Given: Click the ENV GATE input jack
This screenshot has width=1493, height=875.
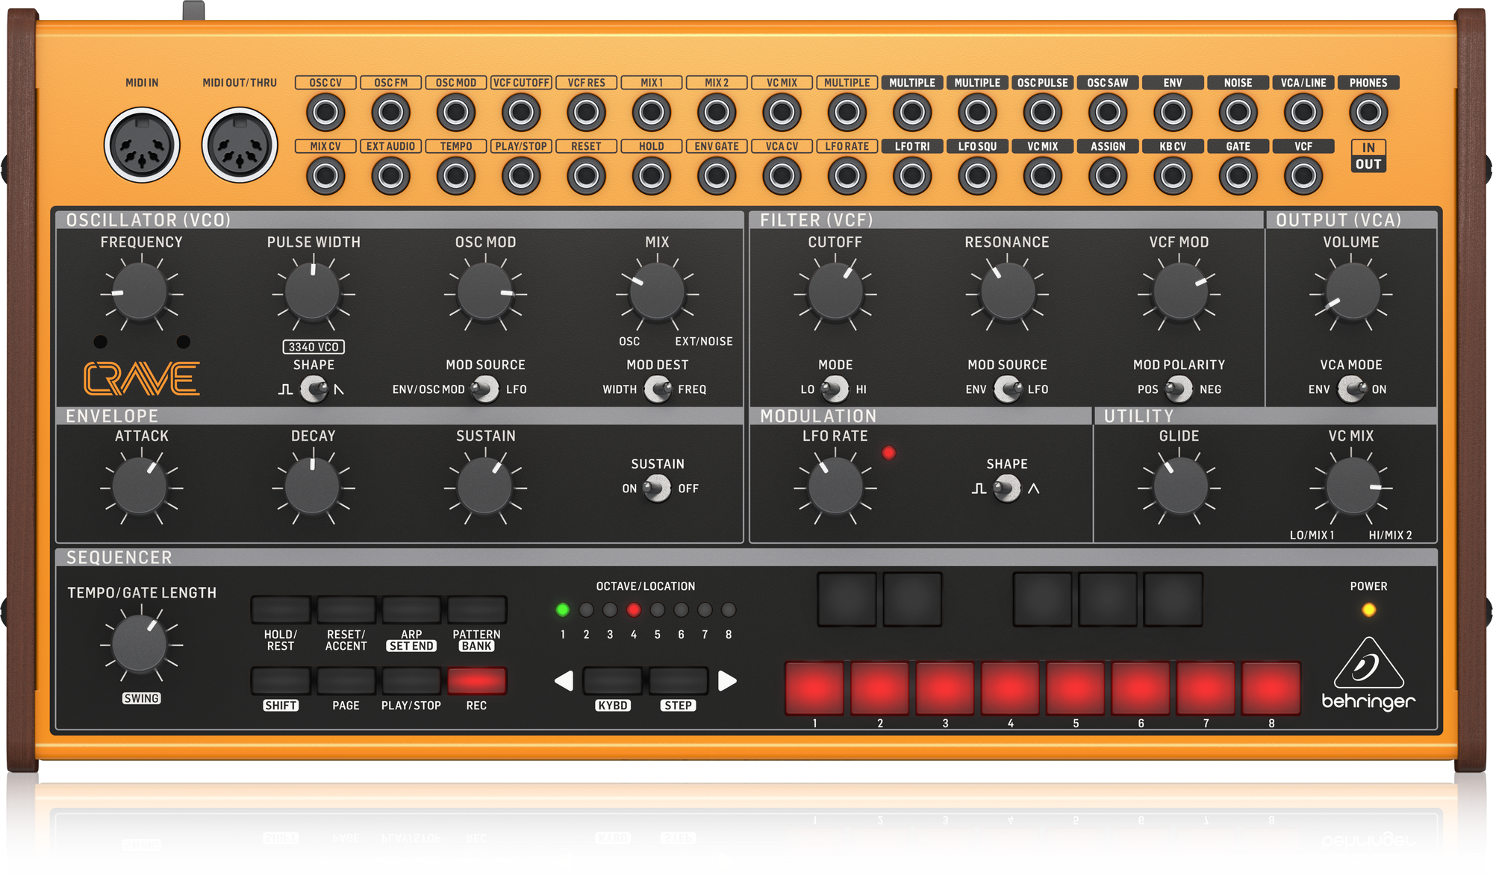Looking at the screenshot, I should [717, 176].
